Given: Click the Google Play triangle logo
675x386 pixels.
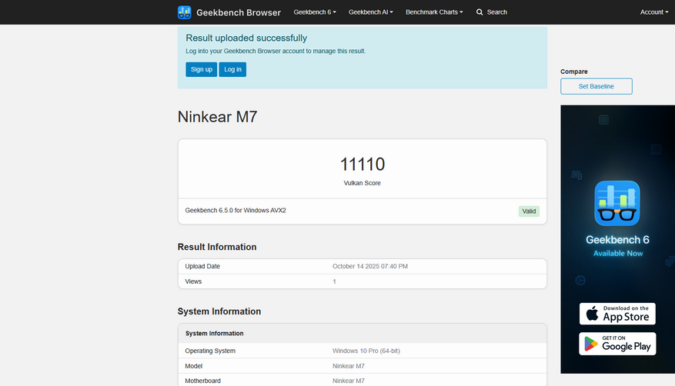Looking at the screenshot, I should point(592,344).
